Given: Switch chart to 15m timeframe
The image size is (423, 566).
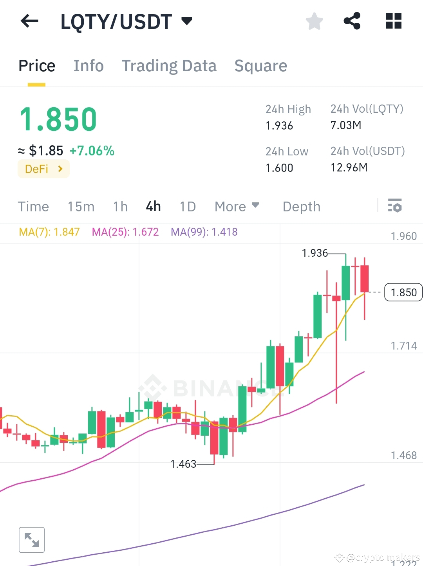Looking at the screenshot, I should (81, 206).
